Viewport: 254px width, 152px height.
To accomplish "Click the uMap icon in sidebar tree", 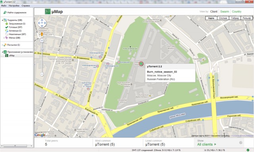I will (x=7, y=56).
